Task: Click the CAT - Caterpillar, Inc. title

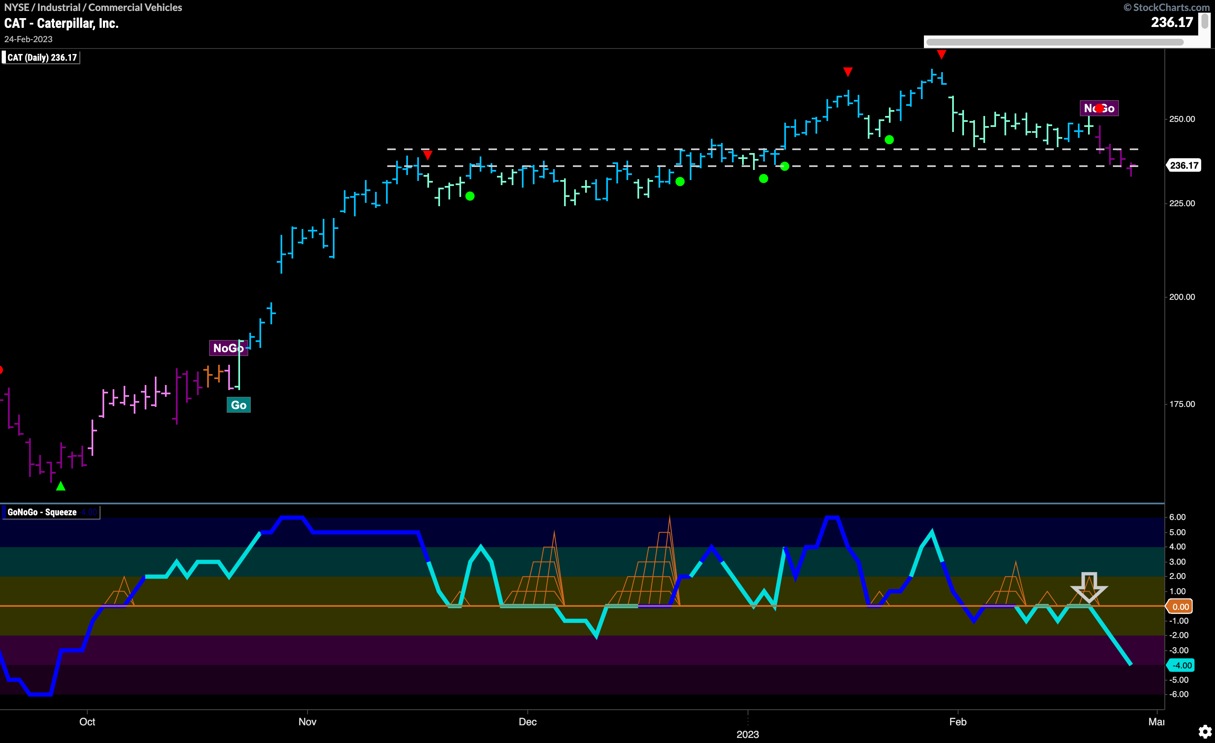Action: pyautogui.click(x=62, y=24)
